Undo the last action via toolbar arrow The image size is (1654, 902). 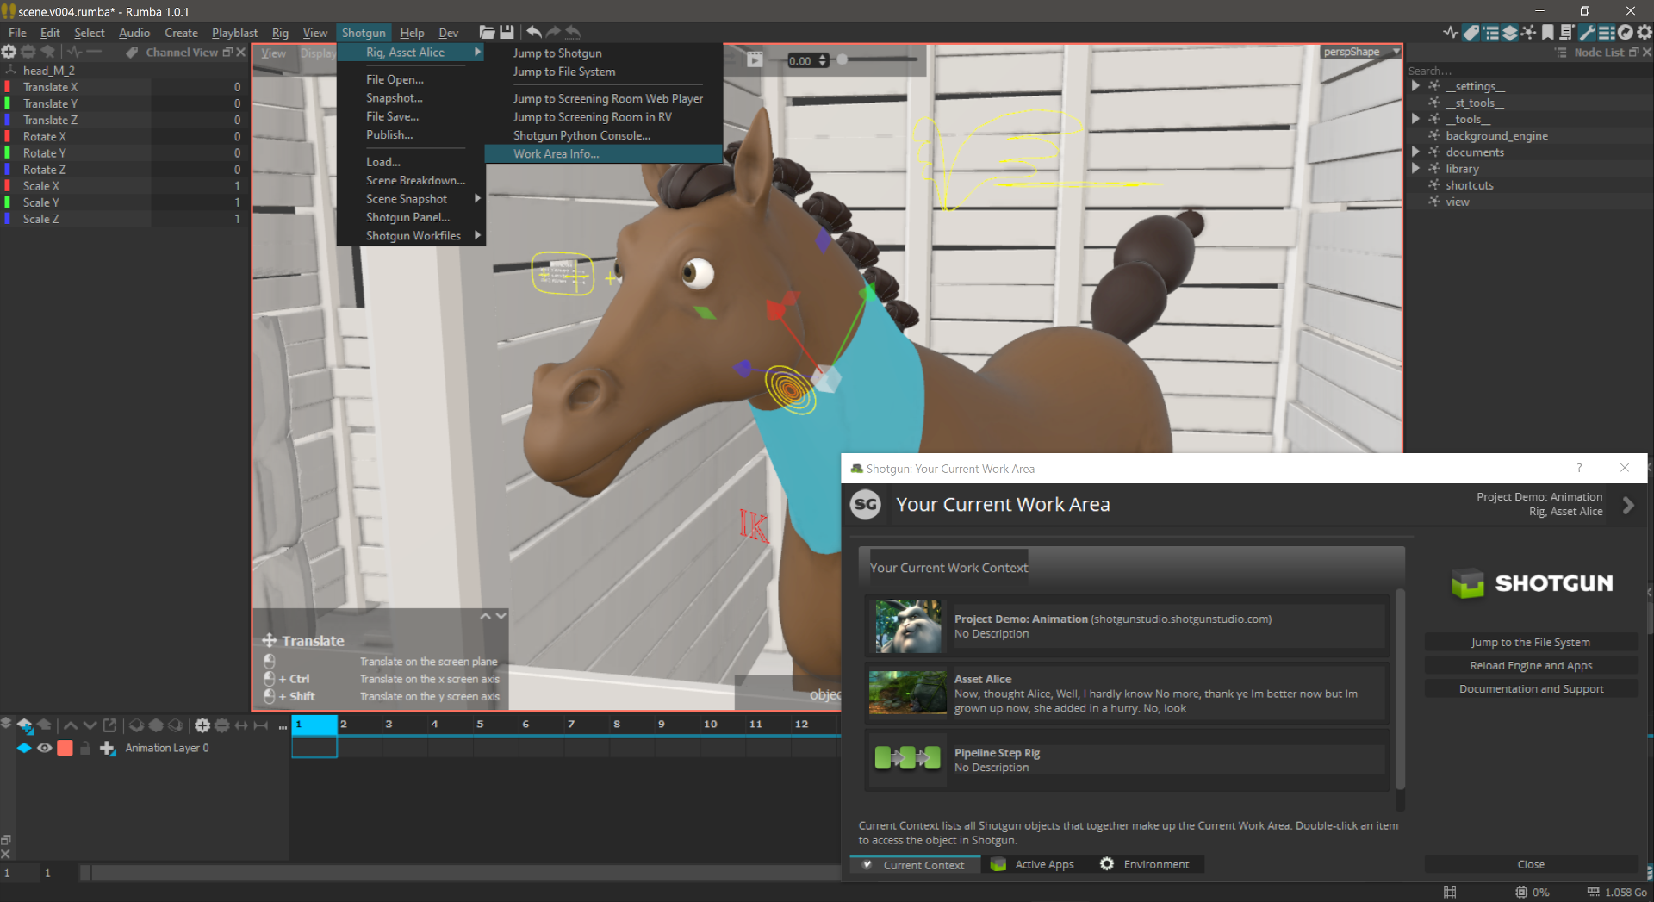click(x=534, y=32)
